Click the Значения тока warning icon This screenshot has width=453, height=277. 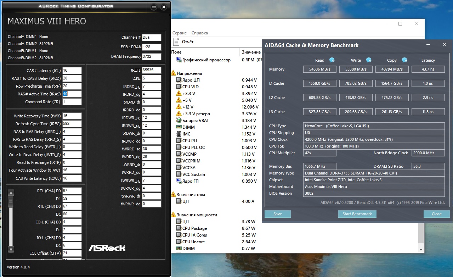(x=174, y=194)
